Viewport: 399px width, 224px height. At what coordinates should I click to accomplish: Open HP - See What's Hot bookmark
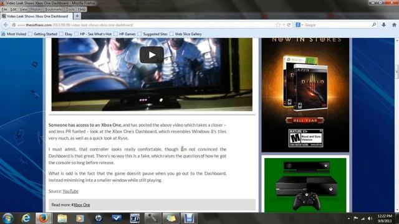tap(93, 34)
